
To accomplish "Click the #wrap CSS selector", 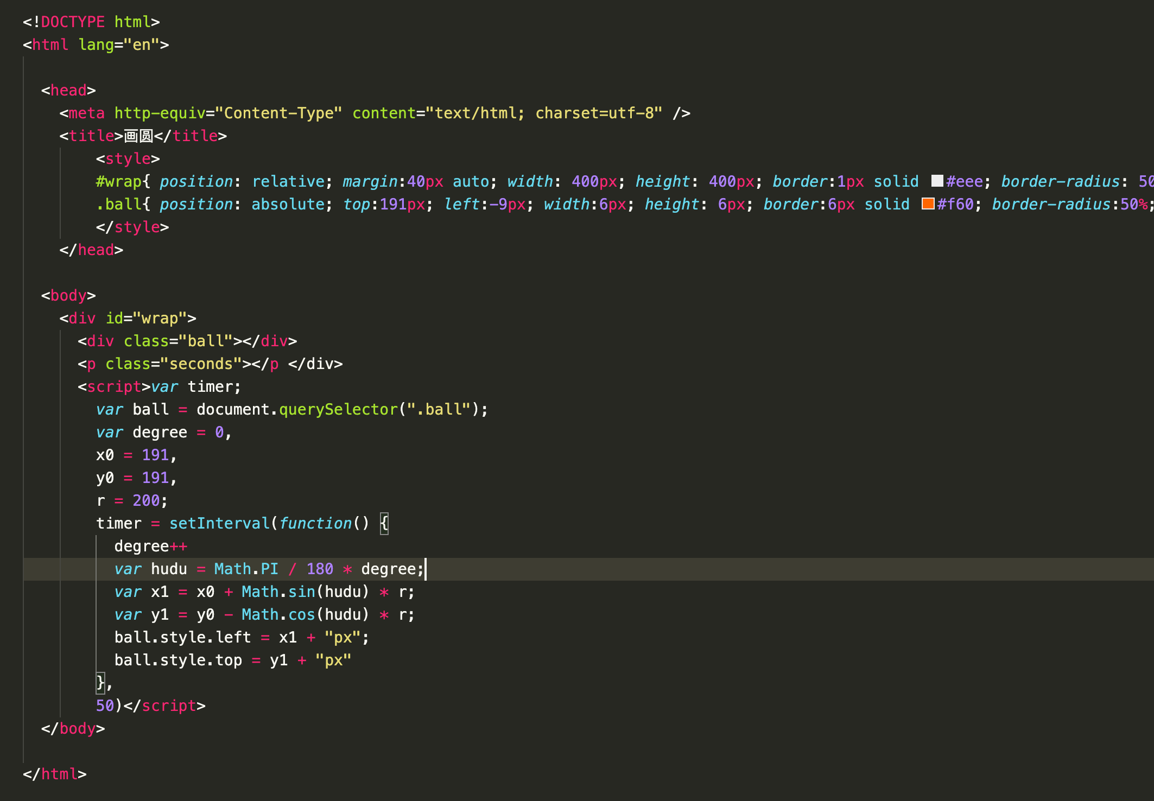I will (118, 181).
